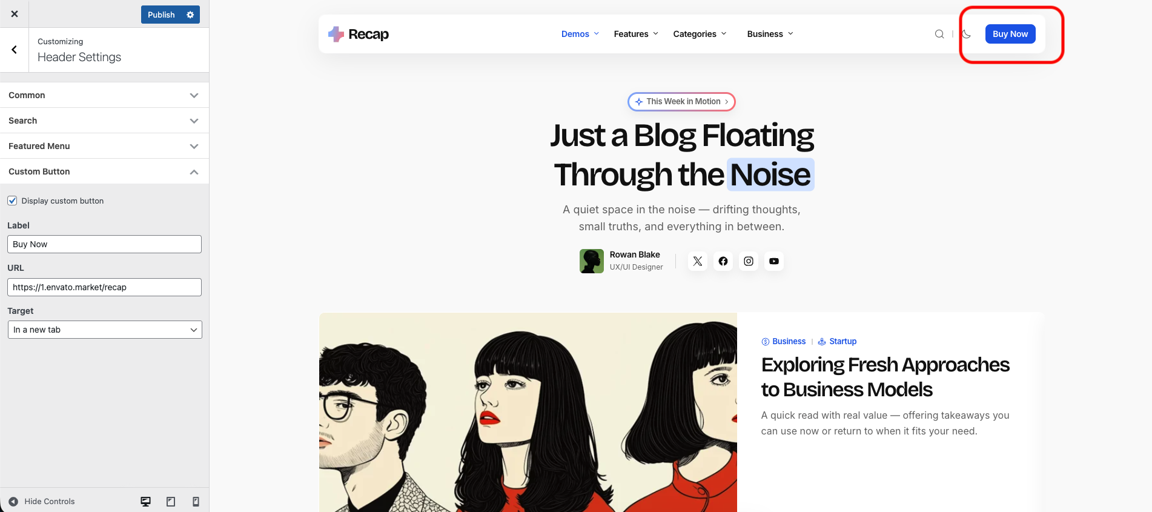Expand the Common settings section

104,95
